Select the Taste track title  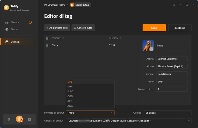coord(55,45)
